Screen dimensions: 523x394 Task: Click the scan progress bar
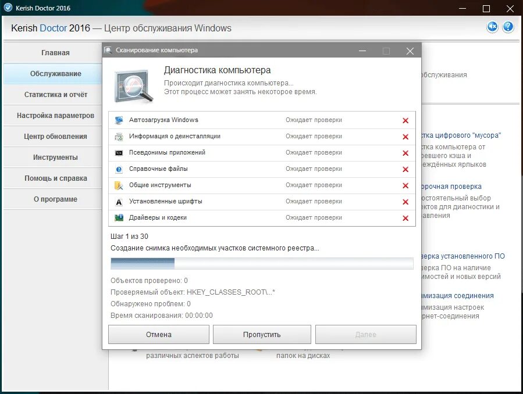click(x=262, y=263)
